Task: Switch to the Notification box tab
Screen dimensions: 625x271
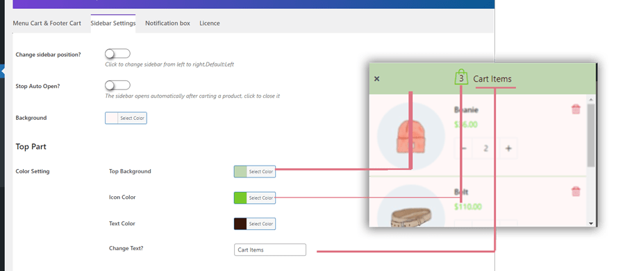Action: pos(167,23)
